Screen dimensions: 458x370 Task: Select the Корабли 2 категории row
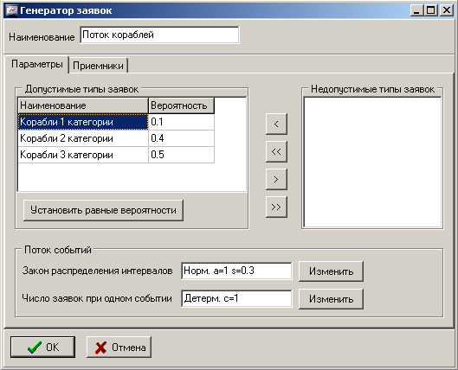[116, 138]
